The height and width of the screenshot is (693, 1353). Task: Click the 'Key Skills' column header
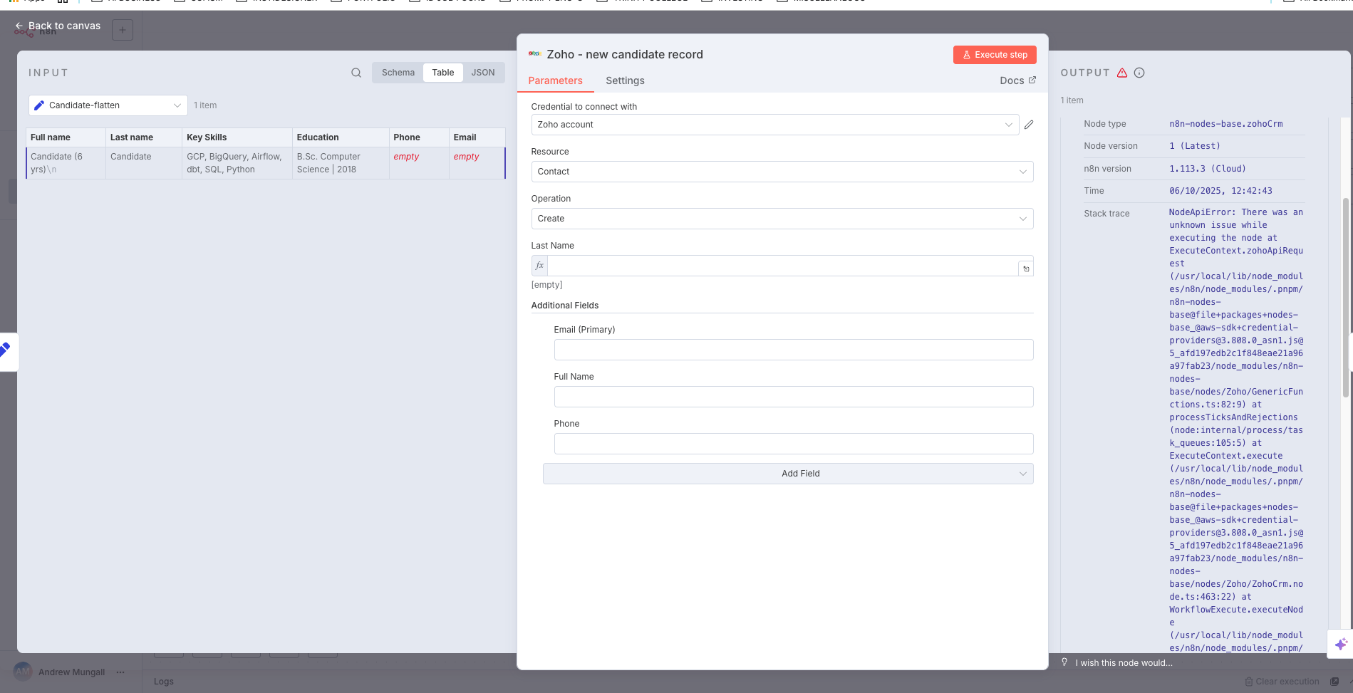tap(237, 137)
